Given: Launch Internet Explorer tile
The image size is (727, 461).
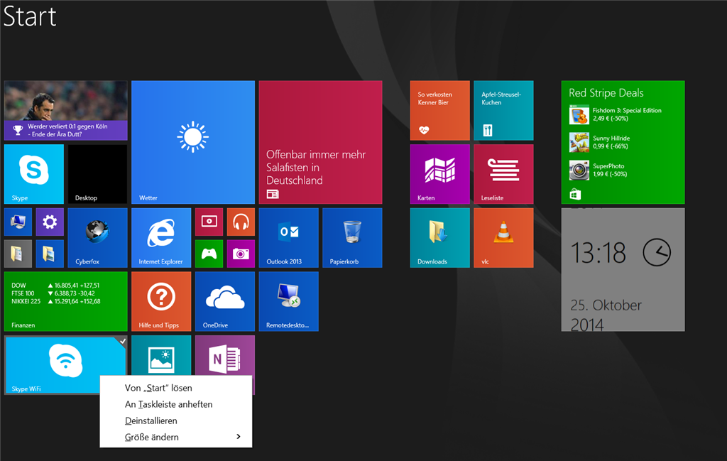Looking at the screenshot, I should 161,237.
